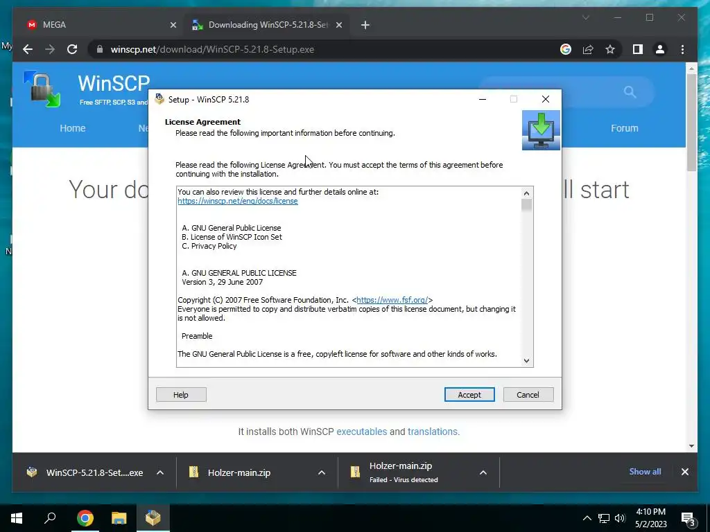710x532 pixels.
Task: Toggle the browser side panel
Action: [638, 49]
